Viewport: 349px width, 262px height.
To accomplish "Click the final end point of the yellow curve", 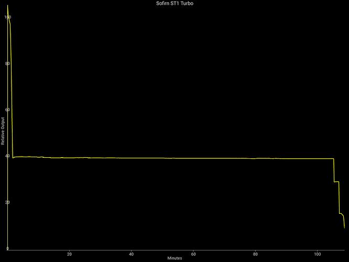I will (344, 228).
